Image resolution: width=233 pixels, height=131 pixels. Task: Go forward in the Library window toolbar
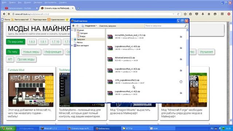78,26
